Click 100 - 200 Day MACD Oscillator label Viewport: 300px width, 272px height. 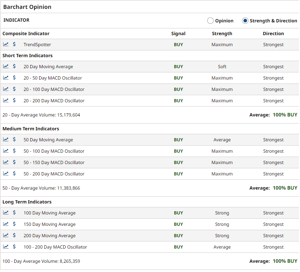pyautogui.click(x=55, y=247)
